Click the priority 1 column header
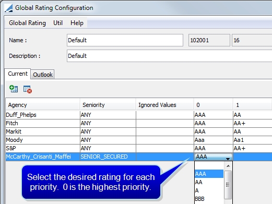The height and width of the screenshot is (204, 272). (253, 105)
